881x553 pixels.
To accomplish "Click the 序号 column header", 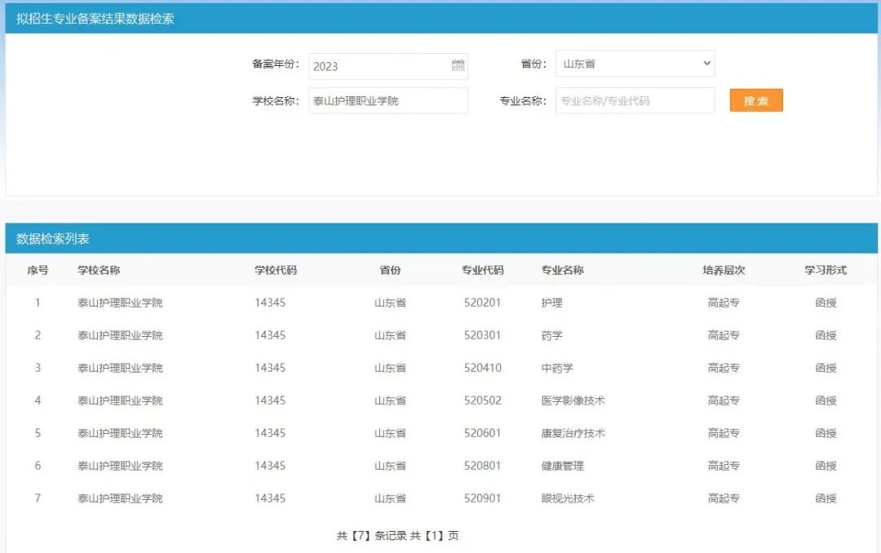I will coord(38,270).
